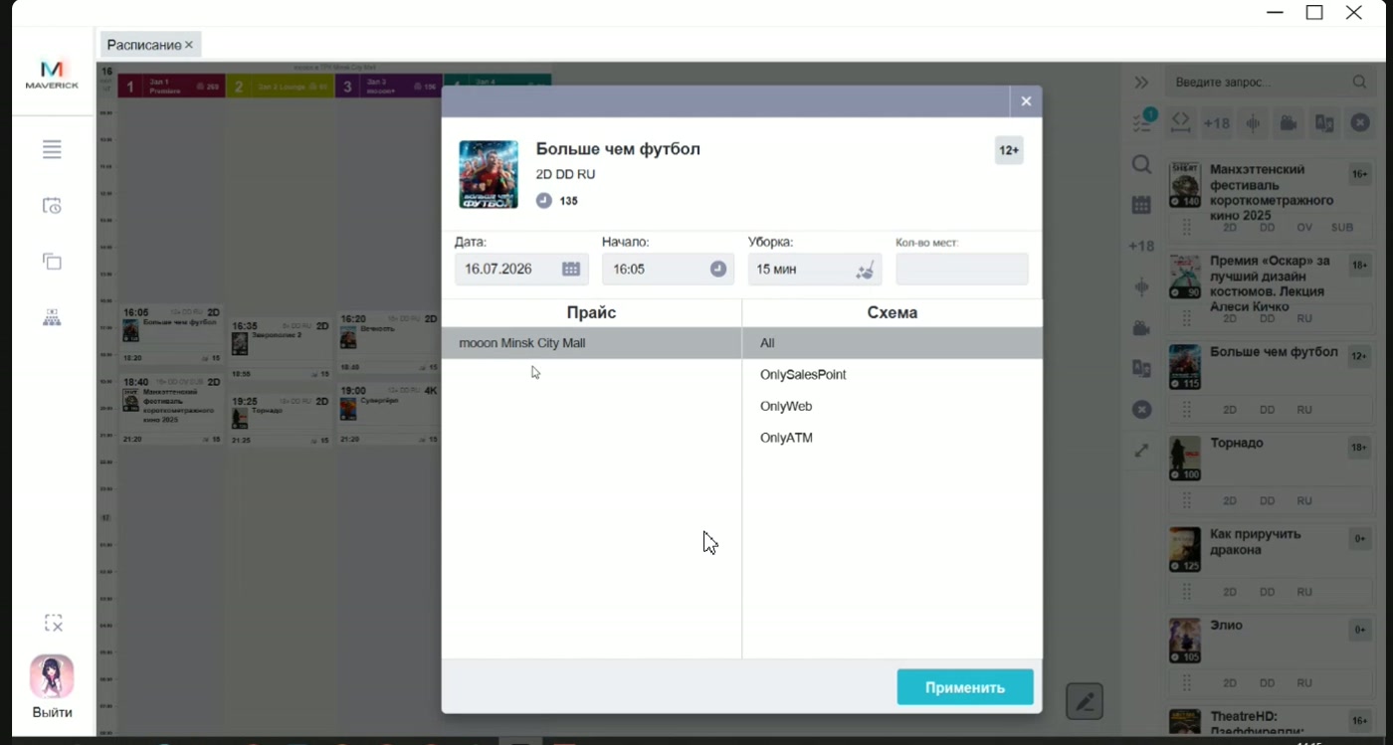Select the All scheme option
The width and height of the screenshot is (1393, 745).
[893, 343]
